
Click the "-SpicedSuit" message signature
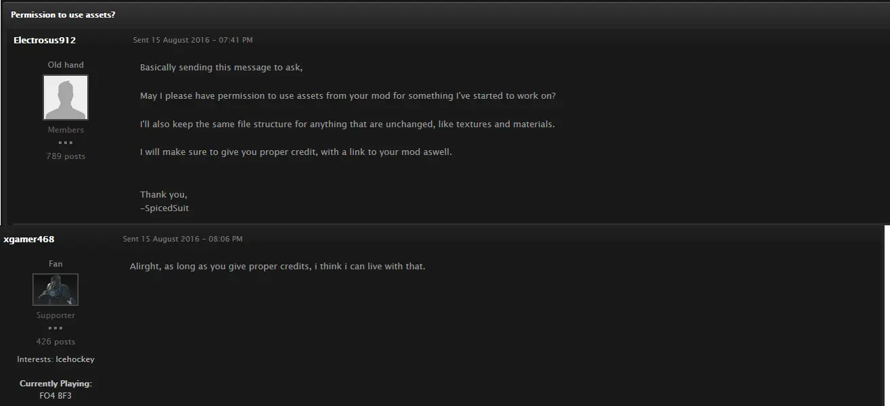(164, 208)
